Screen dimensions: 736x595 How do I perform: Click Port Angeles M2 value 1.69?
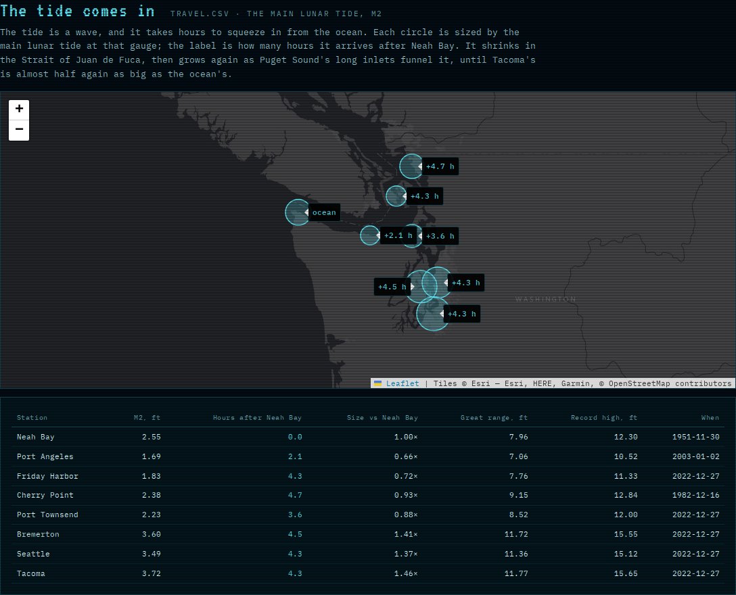[151, 456]
